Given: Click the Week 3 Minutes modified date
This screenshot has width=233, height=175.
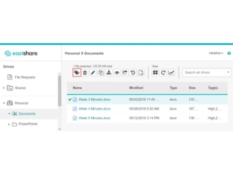Looking at the screenshot, I should tap(144, 99).
